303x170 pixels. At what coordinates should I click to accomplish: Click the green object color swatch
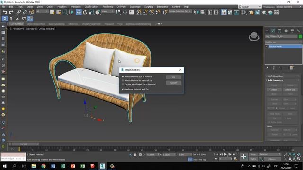300,36
